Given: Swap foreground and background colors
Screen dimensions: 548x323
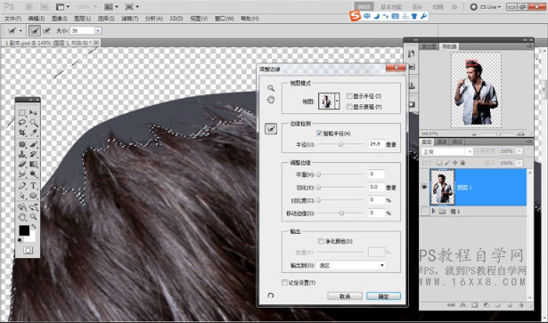Looking at the screenshot, I should click(34, 226).
